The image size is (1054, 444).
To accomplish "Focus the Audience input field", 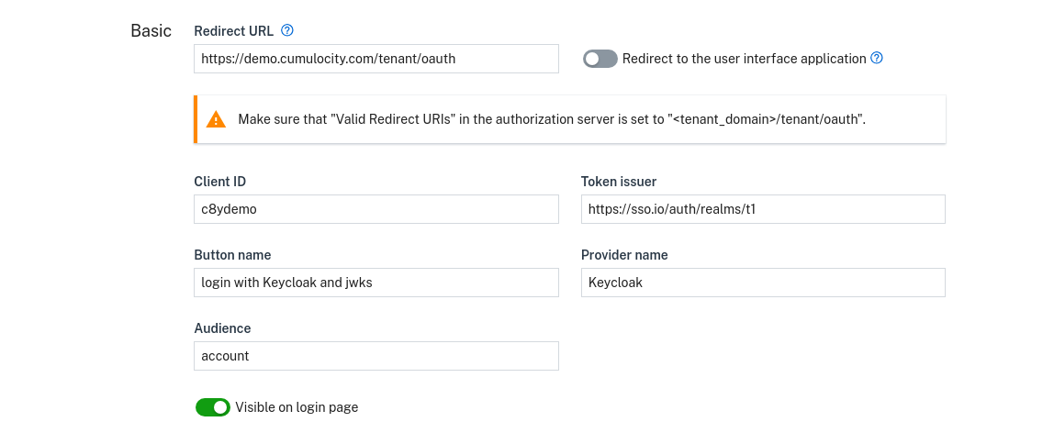I will (x=376, y=356).
